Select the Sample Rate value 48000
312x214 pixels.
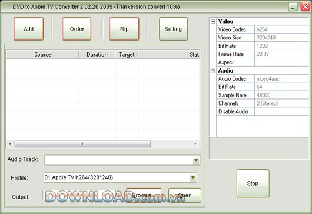pyautogui.click(x=281, y=95)
